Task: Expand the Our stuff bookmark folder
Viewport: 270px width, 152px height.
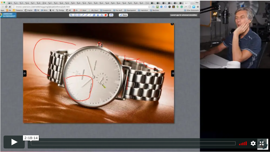Action: (117, 10)
